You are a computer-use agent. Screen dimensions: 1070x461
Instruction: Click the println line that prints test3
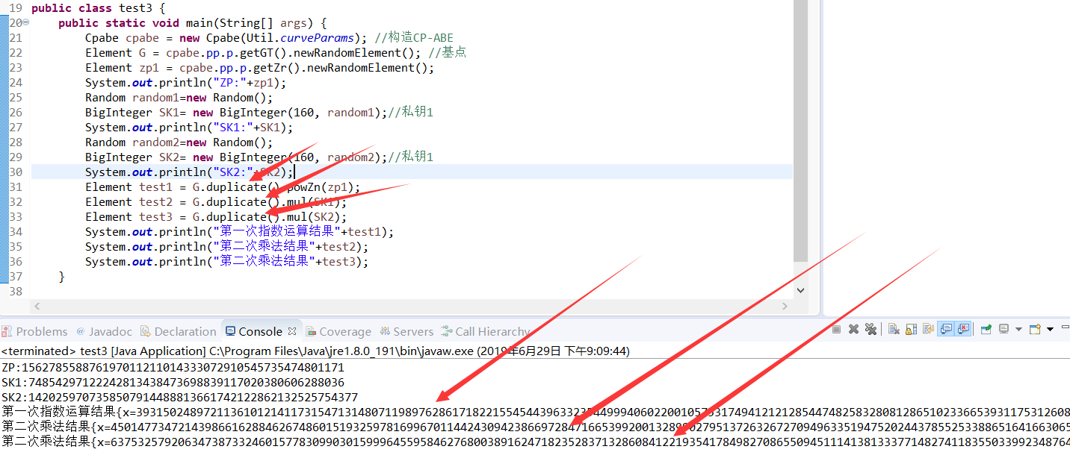(226, 262)
